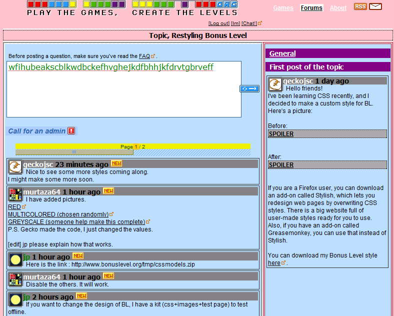Click the NEW badge on geckojsc's 23 minutes ago post
Screen dimensions: 394x316
click(116, 163)
